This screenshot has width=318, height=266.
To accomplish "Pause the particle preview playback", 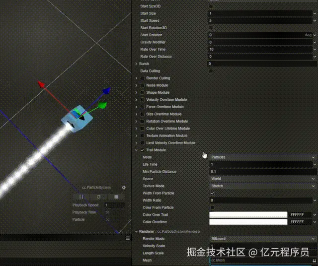I will pos(81,197).
